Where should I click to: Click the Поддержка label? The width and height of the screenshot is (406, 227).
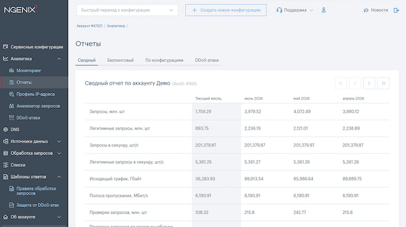[x=295, y=10]
